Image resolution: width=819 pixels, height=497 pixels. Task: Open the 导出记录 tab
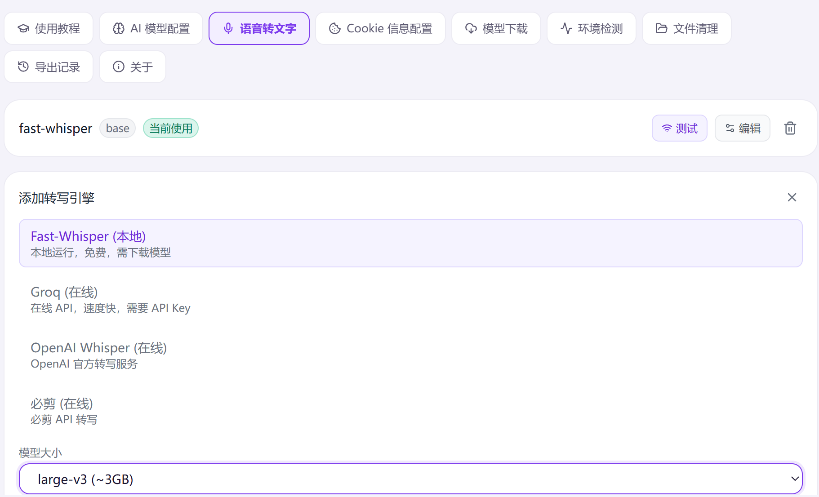(49, 67)
